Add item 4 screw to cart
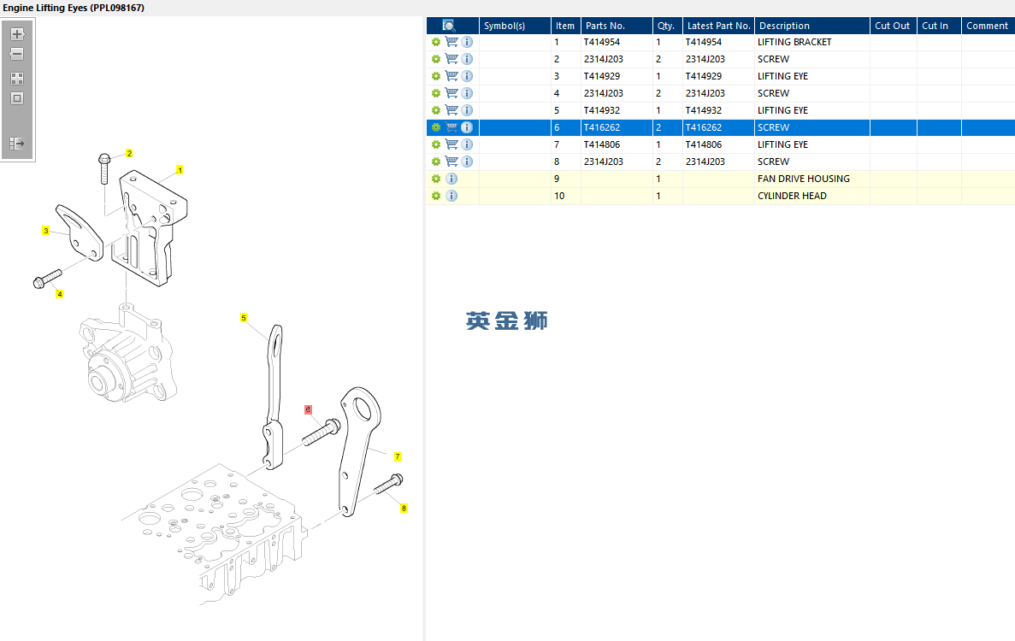The height and width of the screenshot is (641, 1015). click(x=451, y=93)
